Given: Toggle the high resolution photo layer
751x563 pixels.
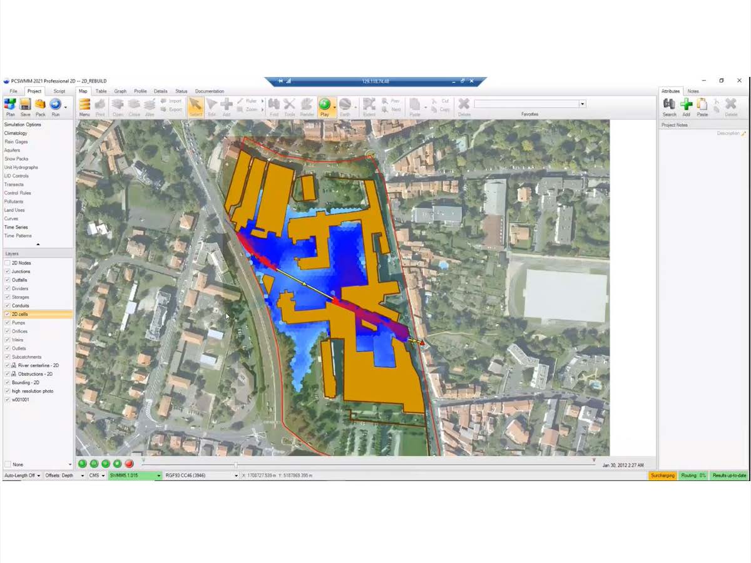Looking at the screenshot, I should tap(8, 391).
